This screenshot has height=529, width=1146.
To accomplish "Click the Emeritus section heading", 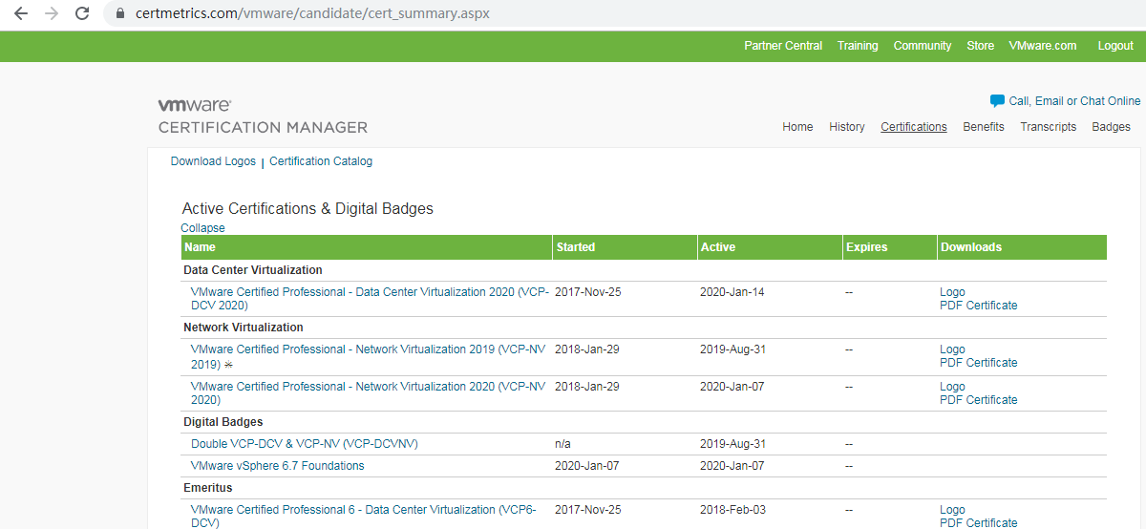I will (208, 488).
